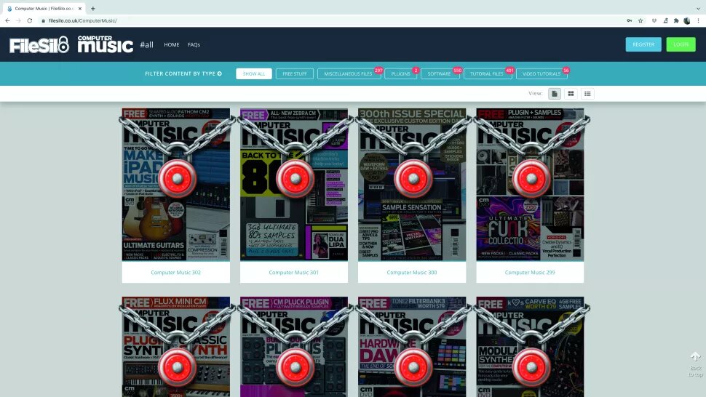This screenshot has width=706, height=397.
Task: Open the 300th Issue Special cover thumbnail
Action: pyautogui.click(x=412, y=185)
